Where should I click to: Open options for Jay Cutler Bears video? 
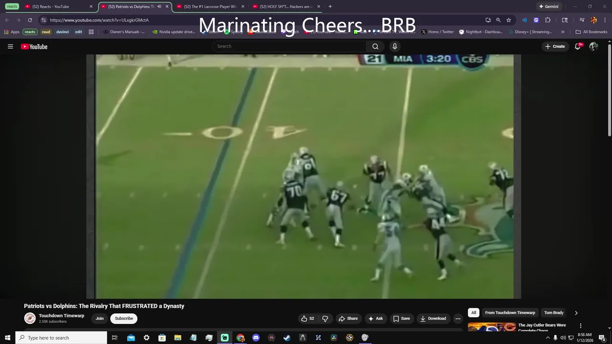click(580, 326)
